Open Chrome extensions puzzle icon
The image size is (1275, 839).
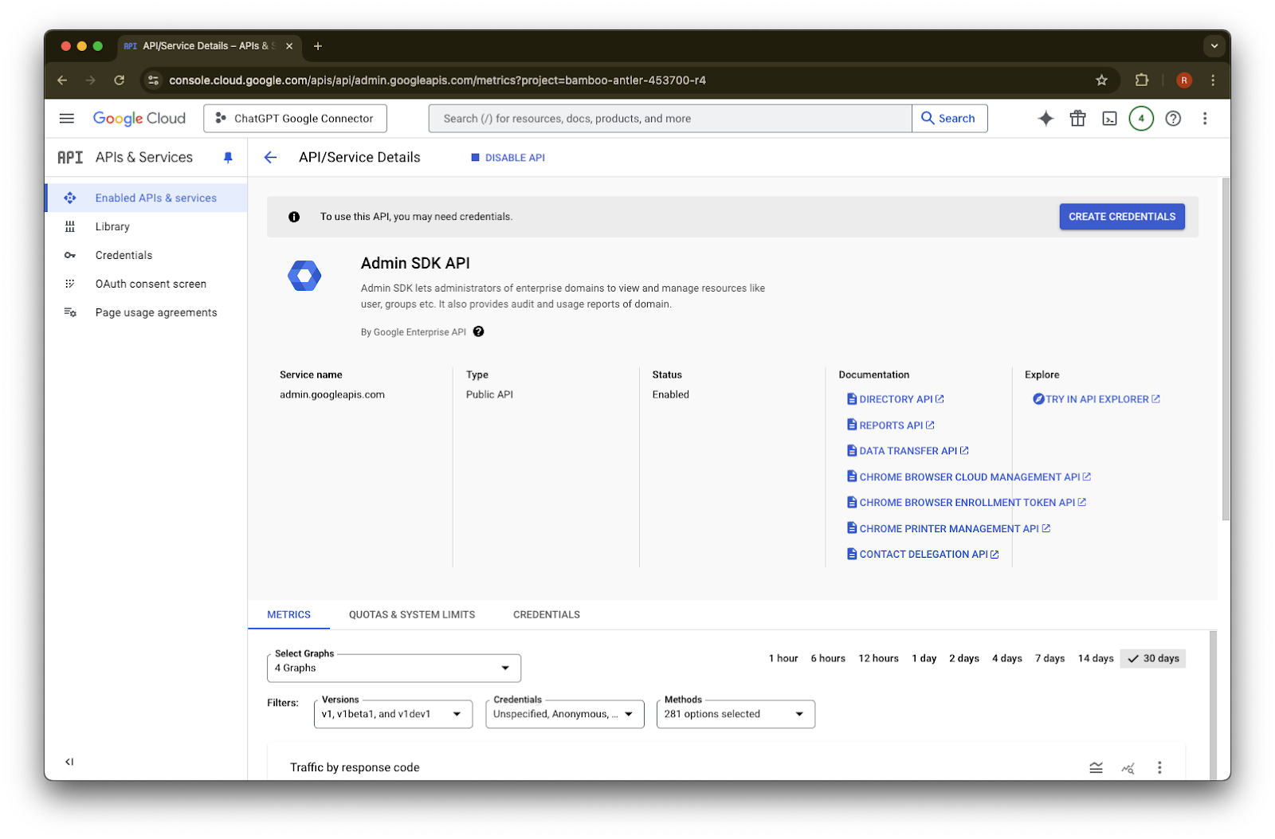pyautogui.click(x=1142, y=80)
